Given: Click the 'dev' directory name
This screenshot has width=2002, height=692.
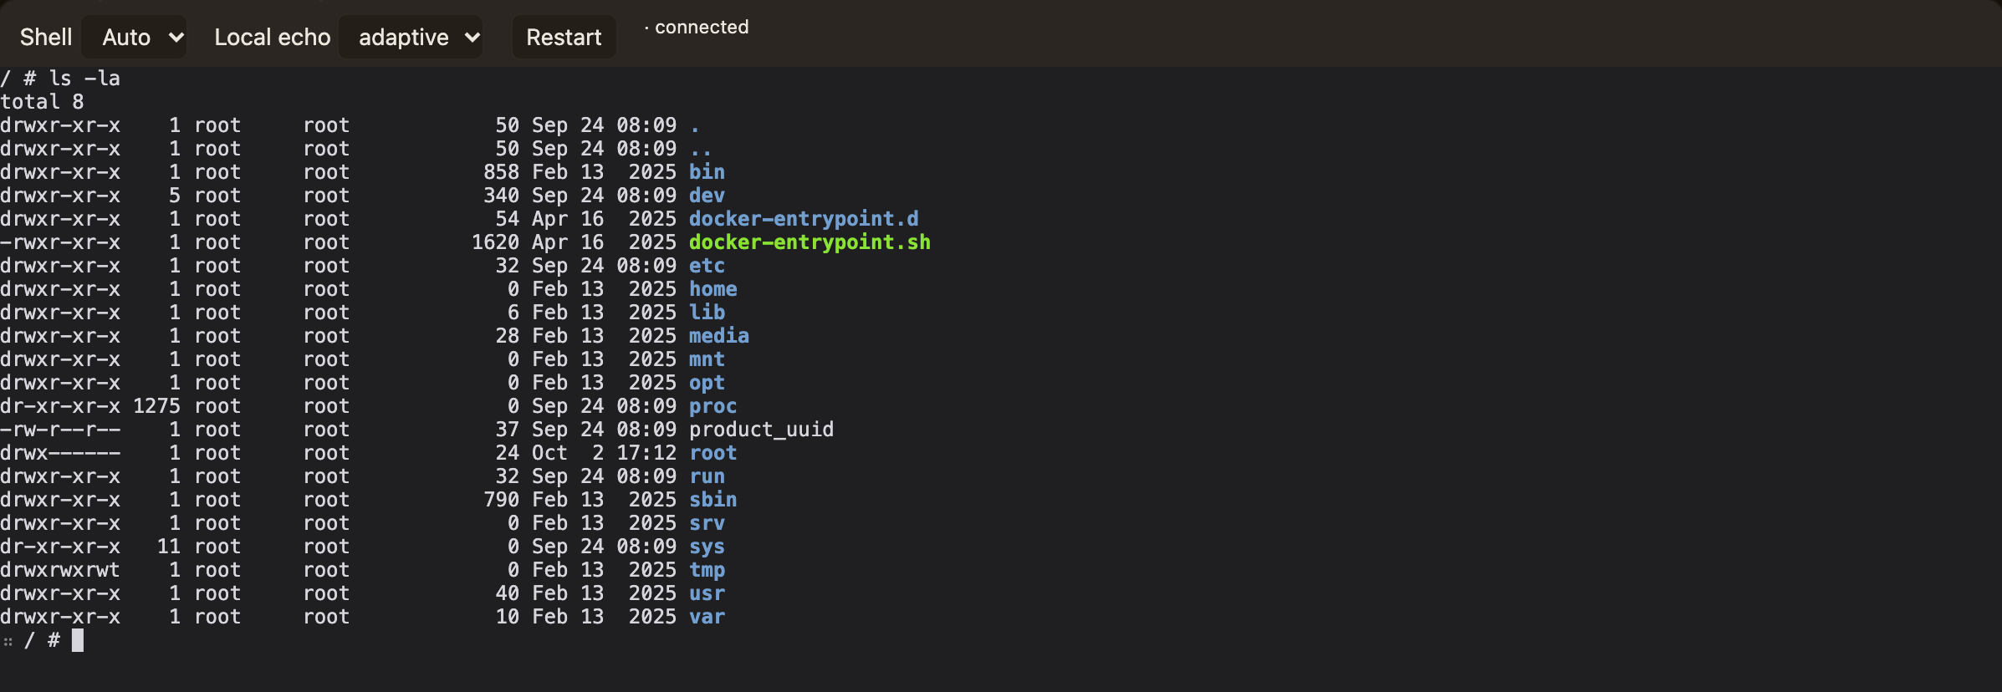Looking at the screenshot, I should point(707,196).
